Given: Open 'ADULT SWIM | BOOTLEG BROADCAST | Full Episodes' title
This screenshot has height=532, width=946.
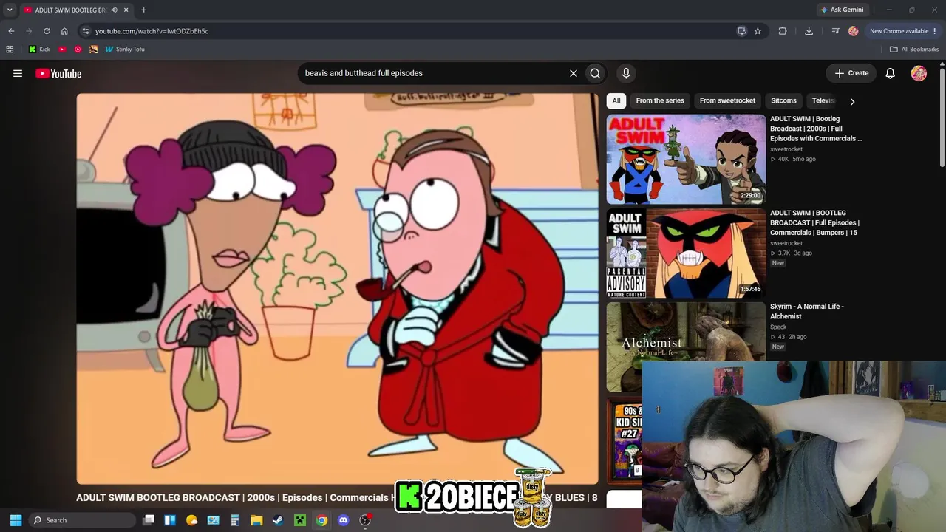Looking at the screenshot, I should [x=814, y=223].
